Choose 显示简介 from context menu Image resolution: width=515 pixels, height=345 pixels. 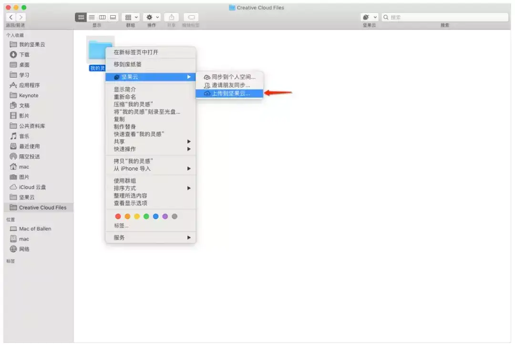pyautogui.click(x=150, y=89)
